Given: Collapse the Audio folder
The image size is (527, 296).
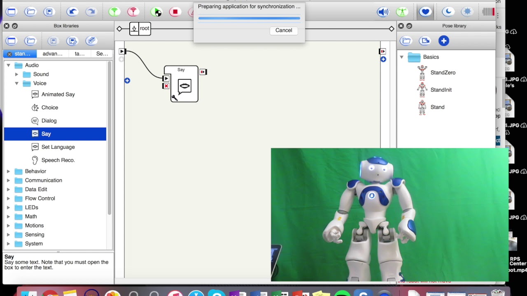Looking at the screenshot, I should pyautogui.click(x=8, y=65).
